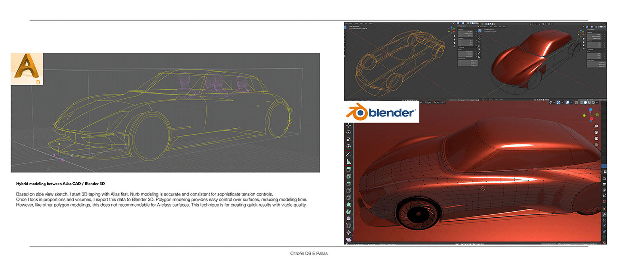The width and height of the screenshot is (618, 267).
Task: Select the Extrude Region tool
Action: (349, 169)
